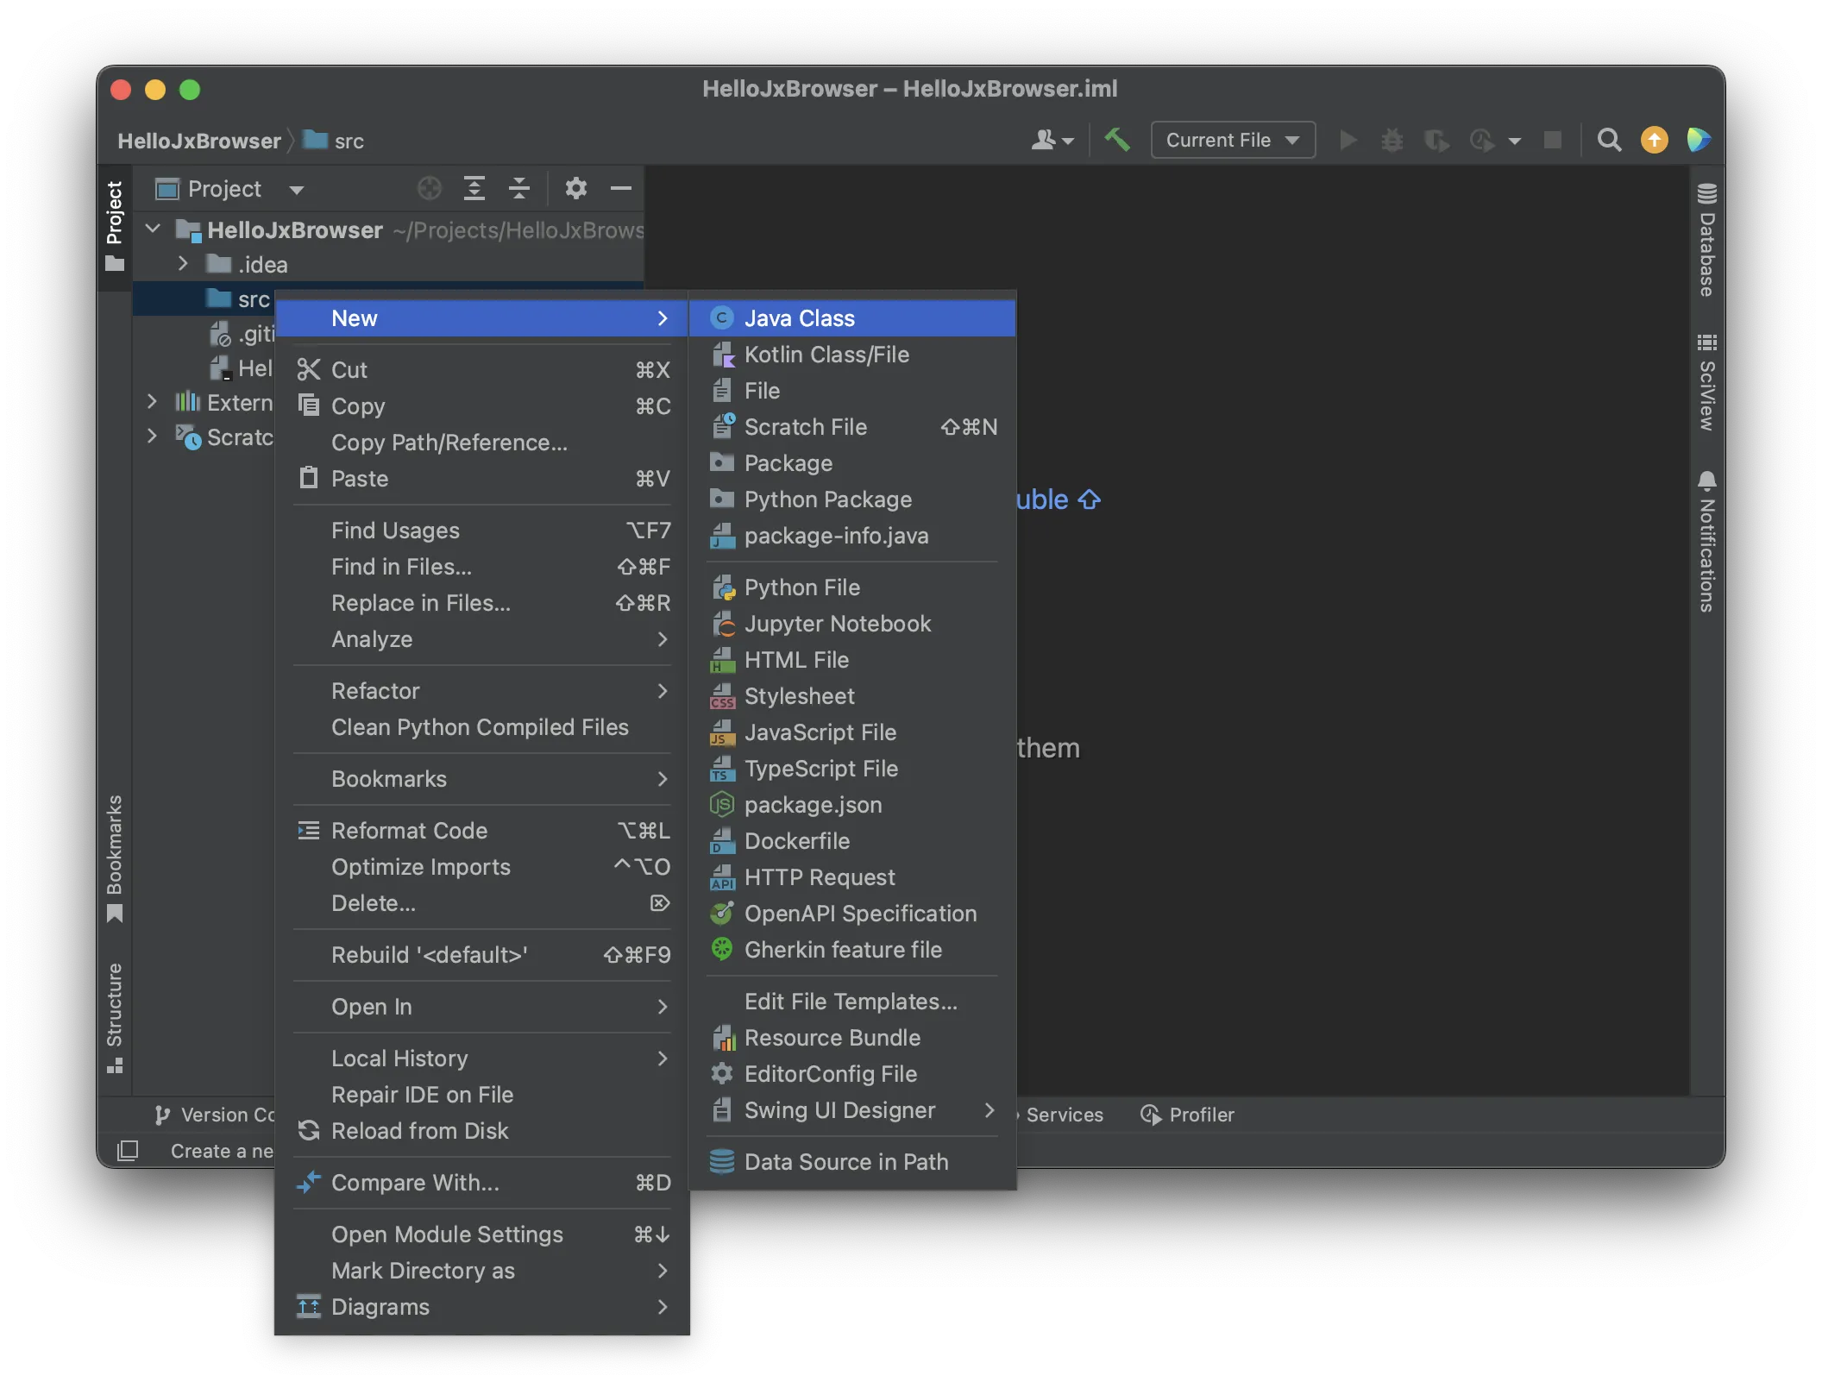The image size is (1822, 1382).
Task: Open the Diagrams submenu
Action: click(481, 1307)
